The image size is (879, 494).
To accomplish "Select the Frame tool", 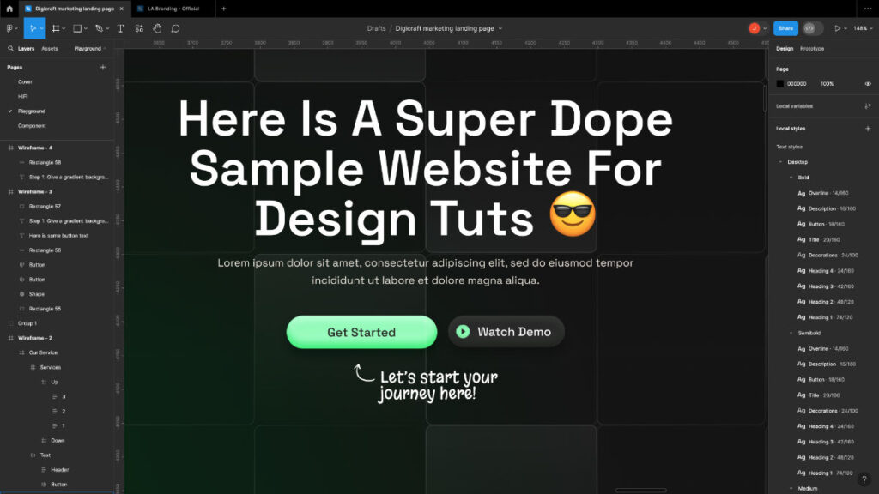I will tap(56, 28).
